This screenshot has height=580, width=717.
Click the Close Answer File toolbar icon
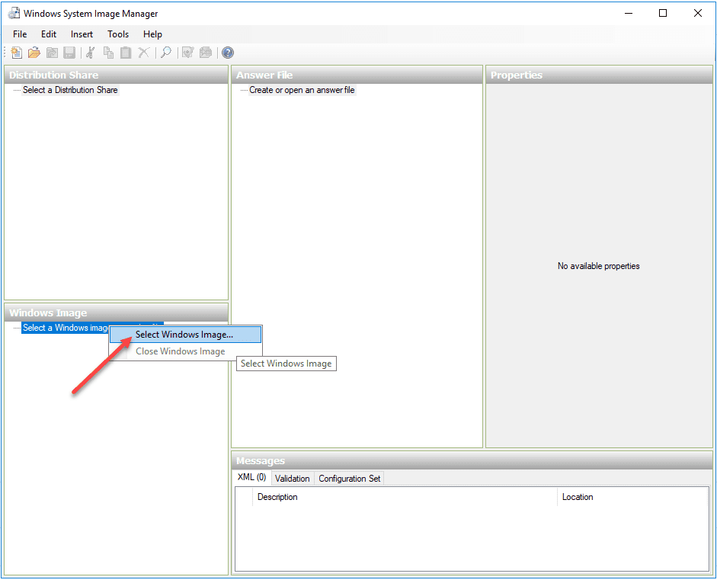click(52, 53)
